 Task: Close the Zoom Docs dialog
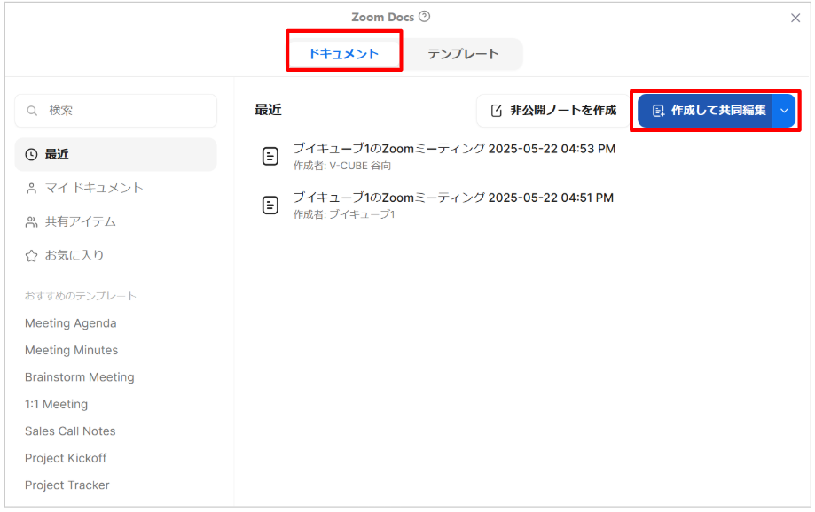click(795, 19)
